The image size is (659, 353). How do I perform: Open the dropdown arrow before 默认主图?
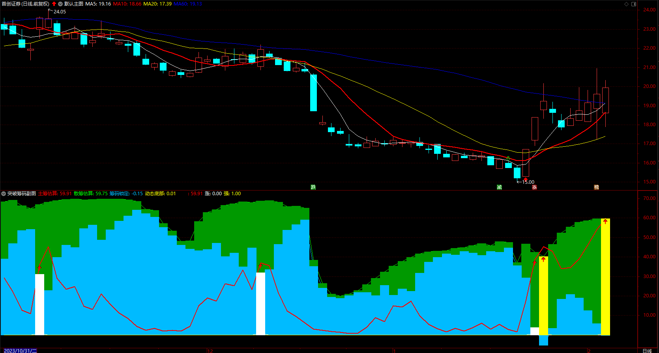point(60,4)
